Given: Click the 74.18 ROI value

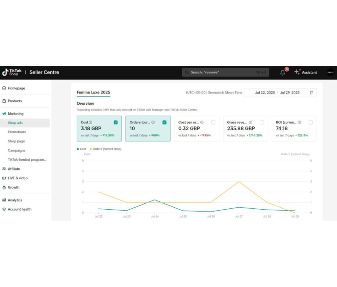Looking at the screenshot, I should tap(282, 129).
